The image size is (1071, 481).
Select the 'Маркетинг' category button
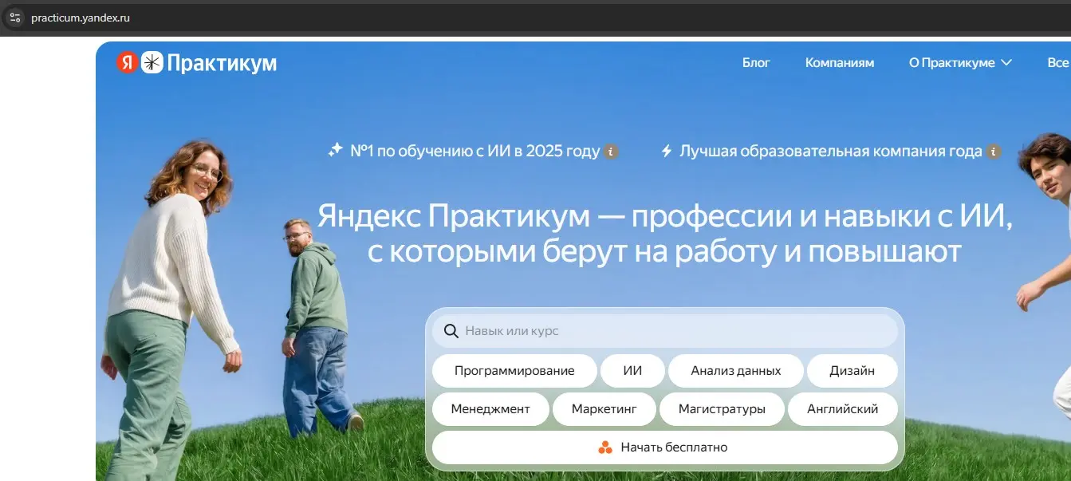click(604, 409)
